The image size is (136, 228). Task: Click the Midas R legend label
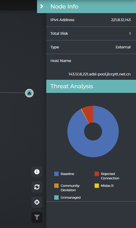[107, 186]
